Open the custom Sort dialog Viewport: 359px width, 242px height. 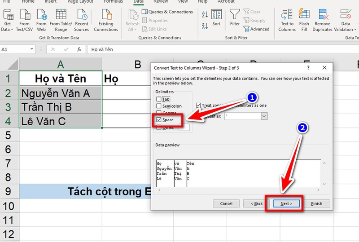click(x=216, y=18)
